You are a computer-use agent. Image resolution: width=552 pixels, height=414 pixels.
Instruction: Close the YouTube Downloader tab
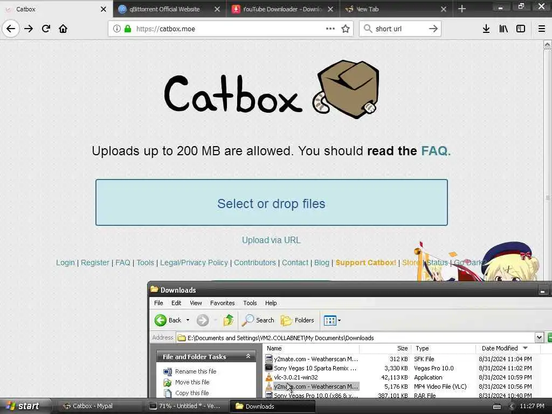330,9
